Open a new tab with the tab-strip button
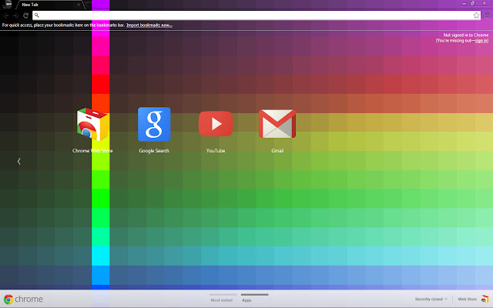Screen dimensions: 493x308 [x=89, y=5]
